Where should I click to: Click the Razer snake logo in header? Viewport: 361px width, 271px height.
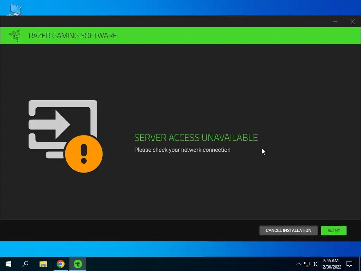coord(14,36)
